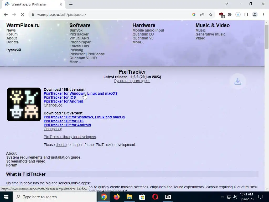Launch Chrome from the taskbar
This screenshot has width=269, height=202.
coord(104,197)
